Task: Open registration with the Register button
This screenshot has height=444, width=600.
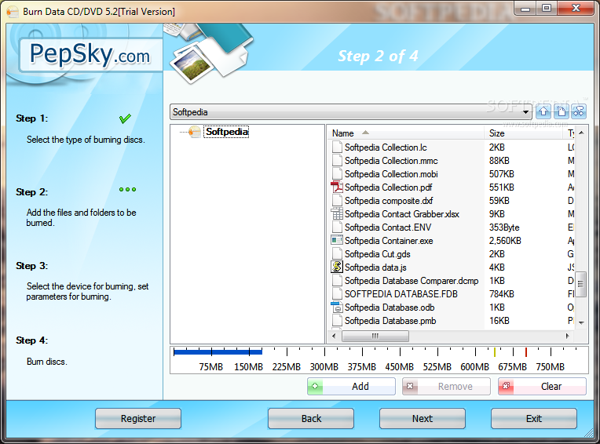Action: coord(138,418)
